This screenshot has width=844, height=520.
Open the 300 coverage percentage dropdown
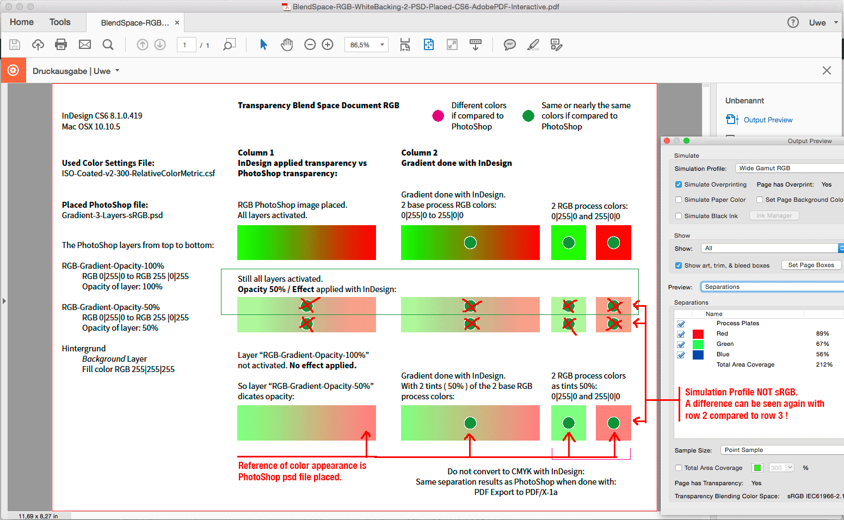point(781,468)
